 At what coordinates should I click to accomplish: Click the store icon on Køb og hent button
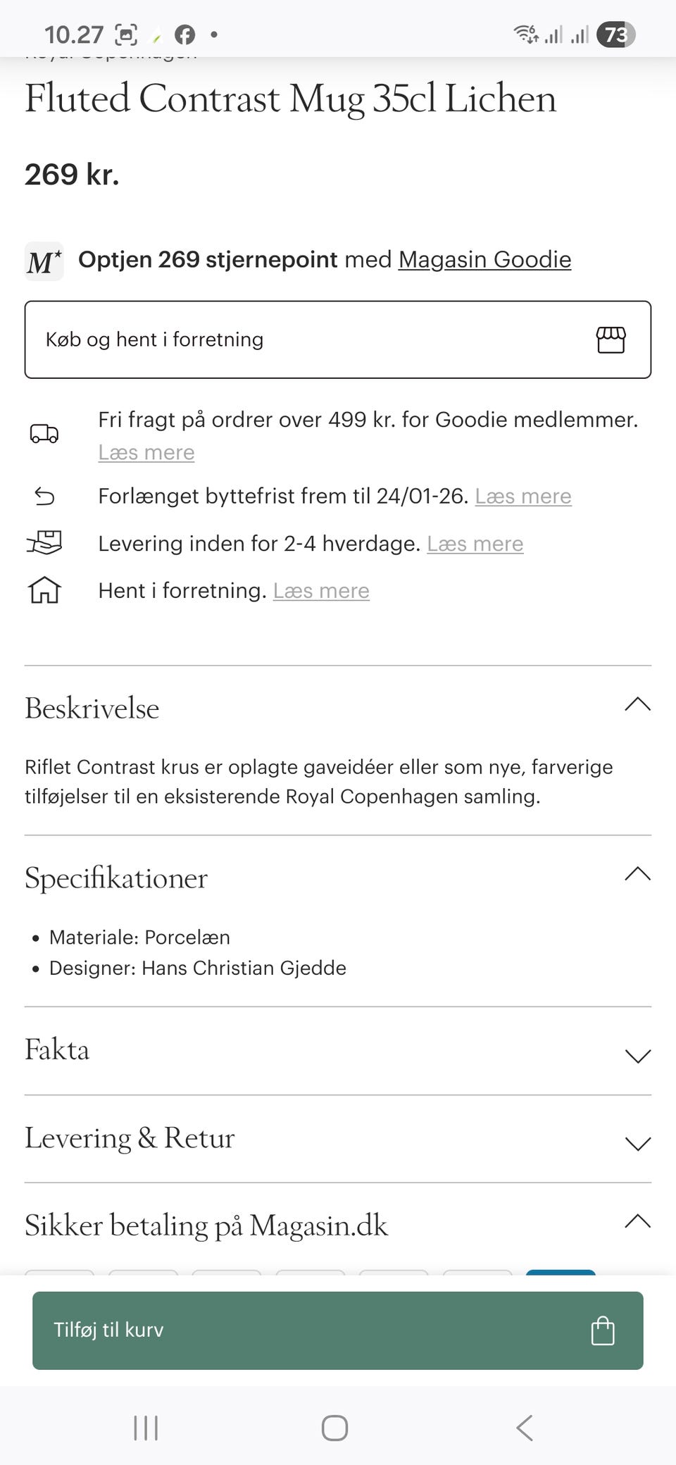[x=611, y=339]
